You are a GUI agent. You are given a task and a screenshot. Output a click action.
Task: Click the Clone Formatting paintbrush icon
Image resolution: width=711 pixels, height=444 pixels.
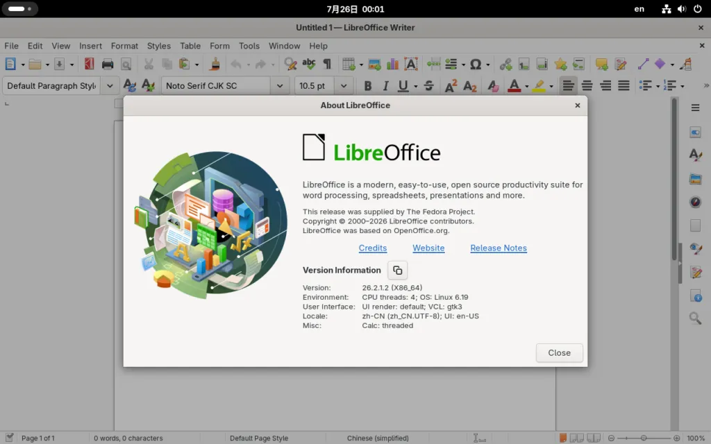(215, 64)
